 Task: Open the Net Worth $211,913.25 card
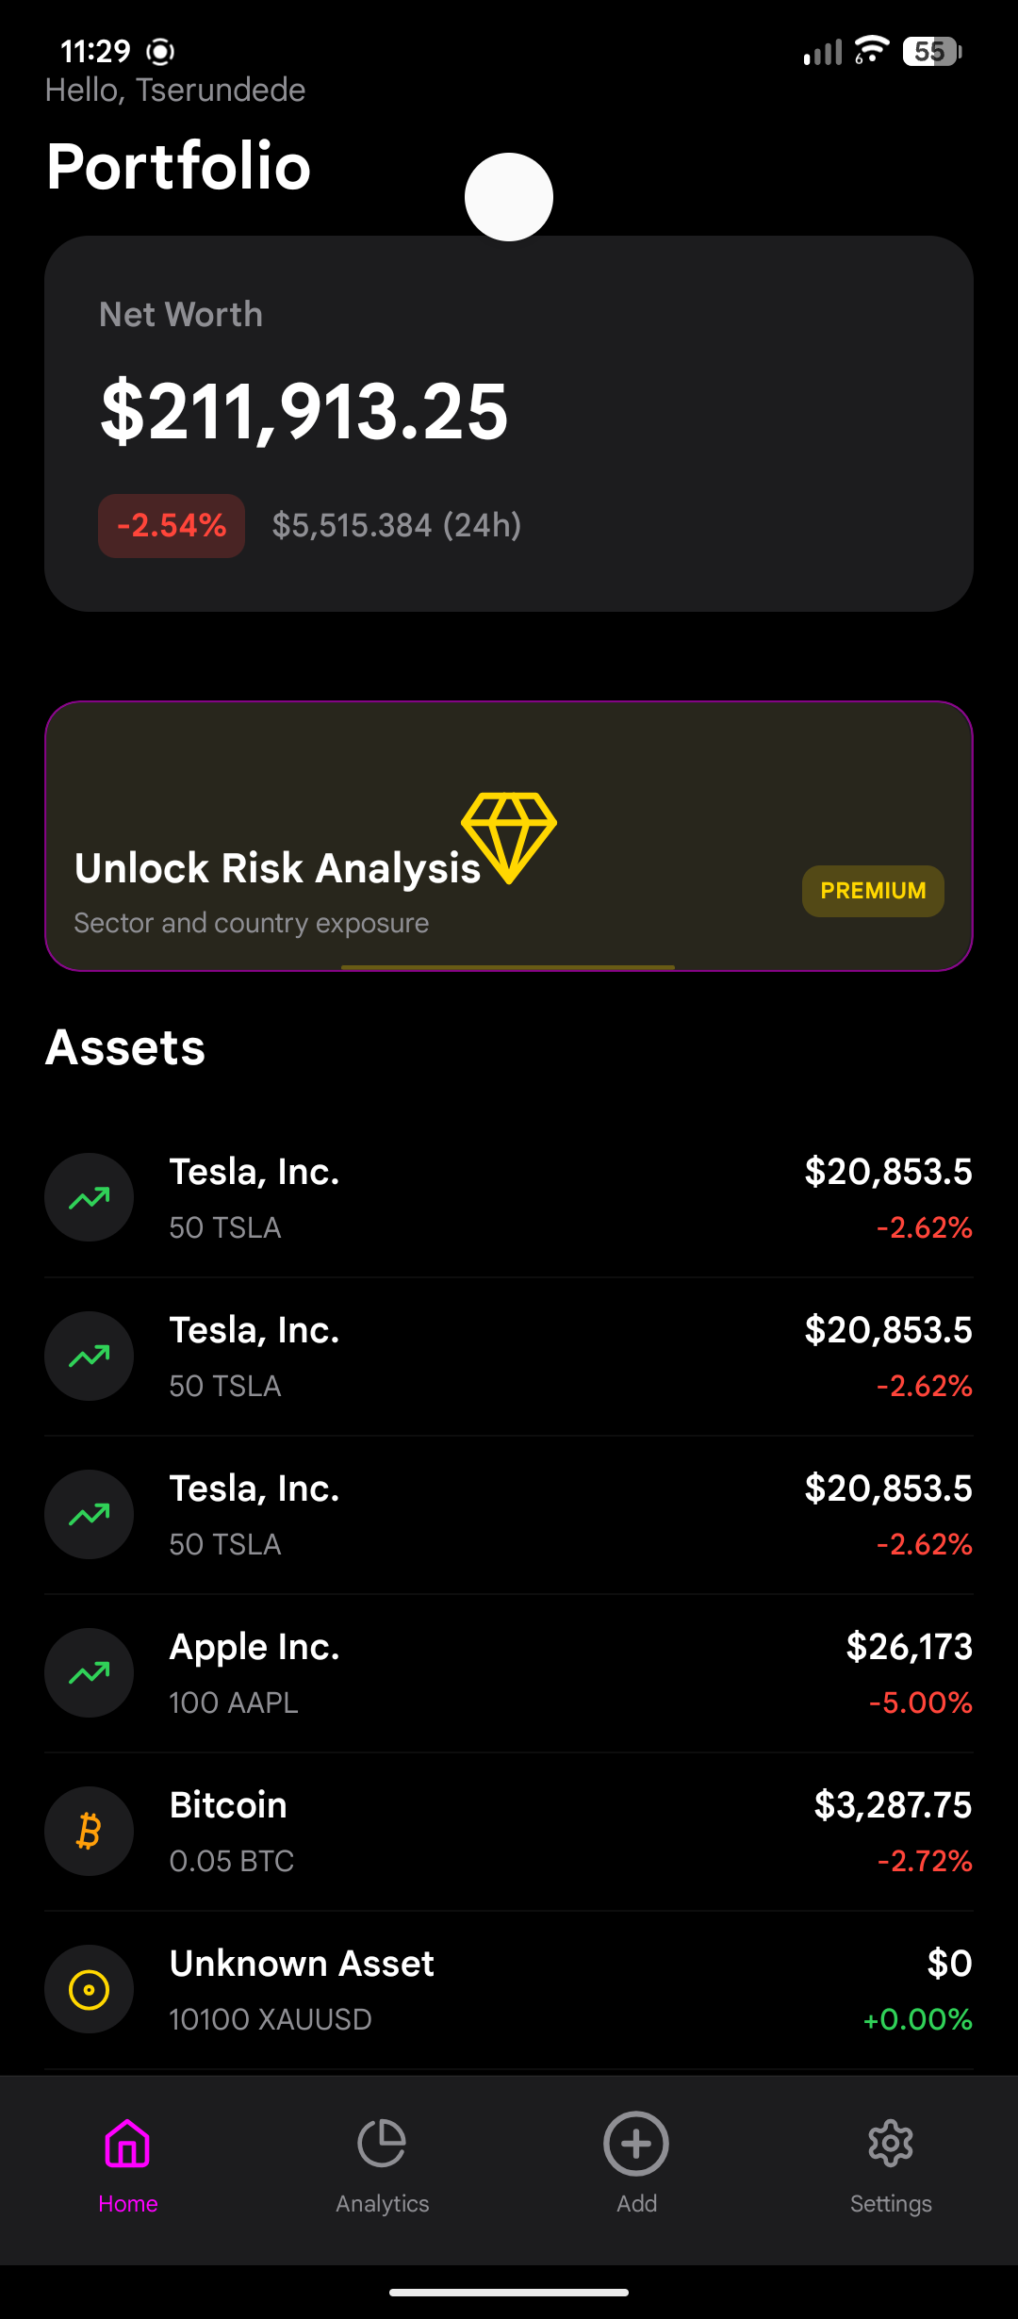point(509,424)
